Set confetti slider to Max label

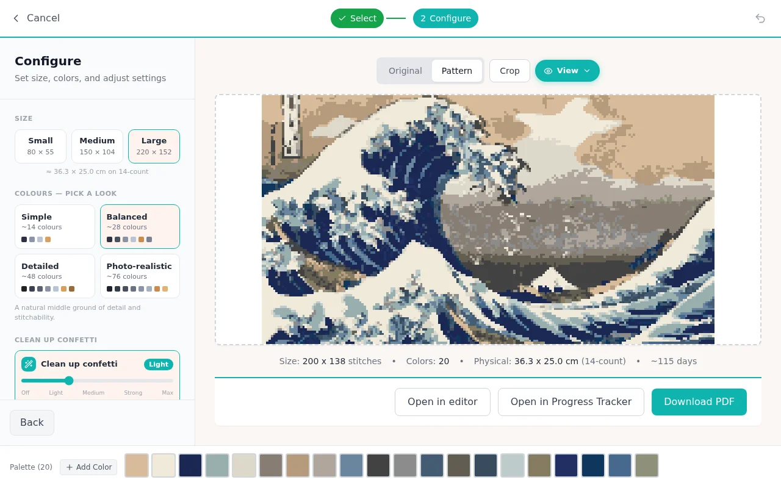(x=167, y=393)
